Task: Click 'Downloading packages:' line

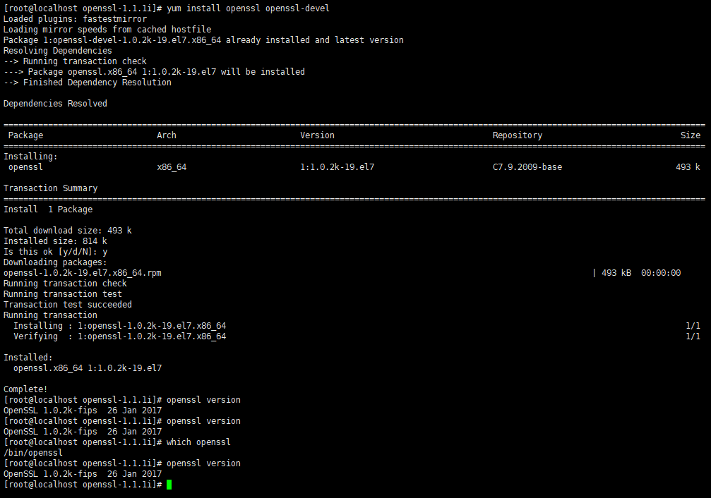Action: [55, 262]
